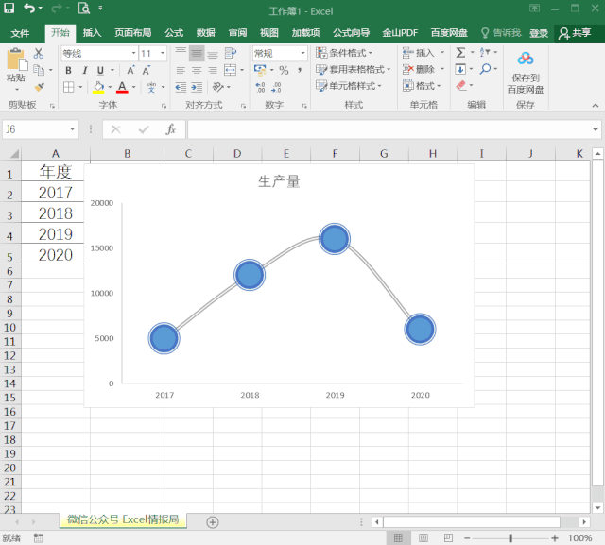605x545 pixels.
Task: Click Clear eraser icon
Action: (461, 85)
